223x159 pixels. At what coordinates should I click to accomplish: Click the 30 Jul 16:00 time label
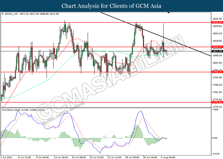(150, 157)
